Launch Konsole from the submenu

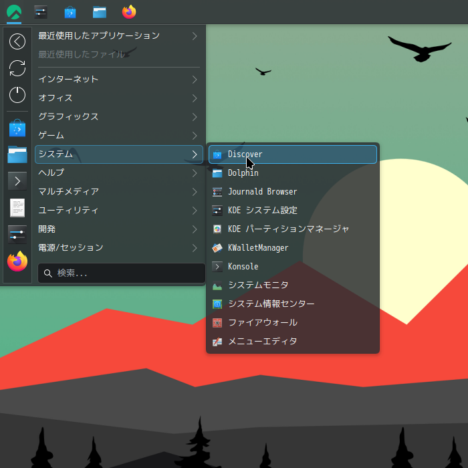point(293,267)
